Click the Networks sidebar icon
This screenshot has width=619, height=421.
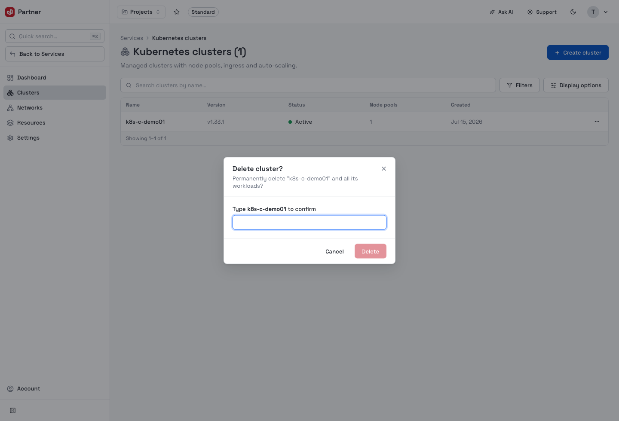click(x=10, y=108)
